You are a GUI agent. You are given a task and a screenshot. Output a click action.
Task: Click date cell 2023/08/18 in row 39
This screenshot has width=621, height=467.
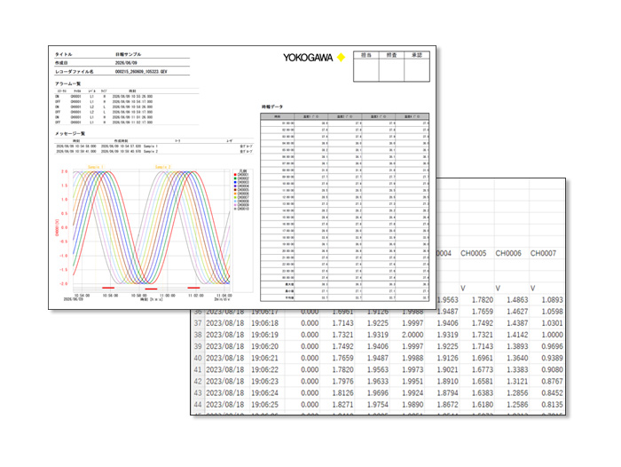(225, 346)
